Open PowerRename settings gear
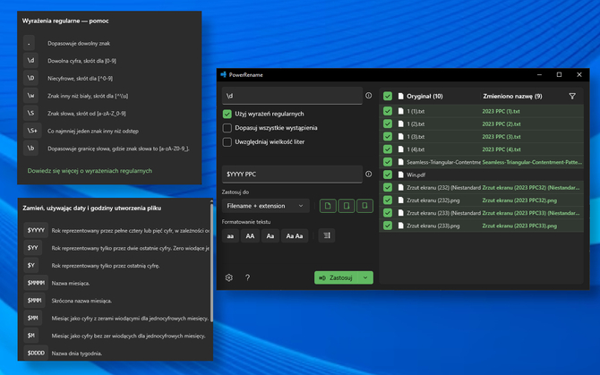Viewport: 600px width, 375px height. pyautogui.click(x=229, y=277)
